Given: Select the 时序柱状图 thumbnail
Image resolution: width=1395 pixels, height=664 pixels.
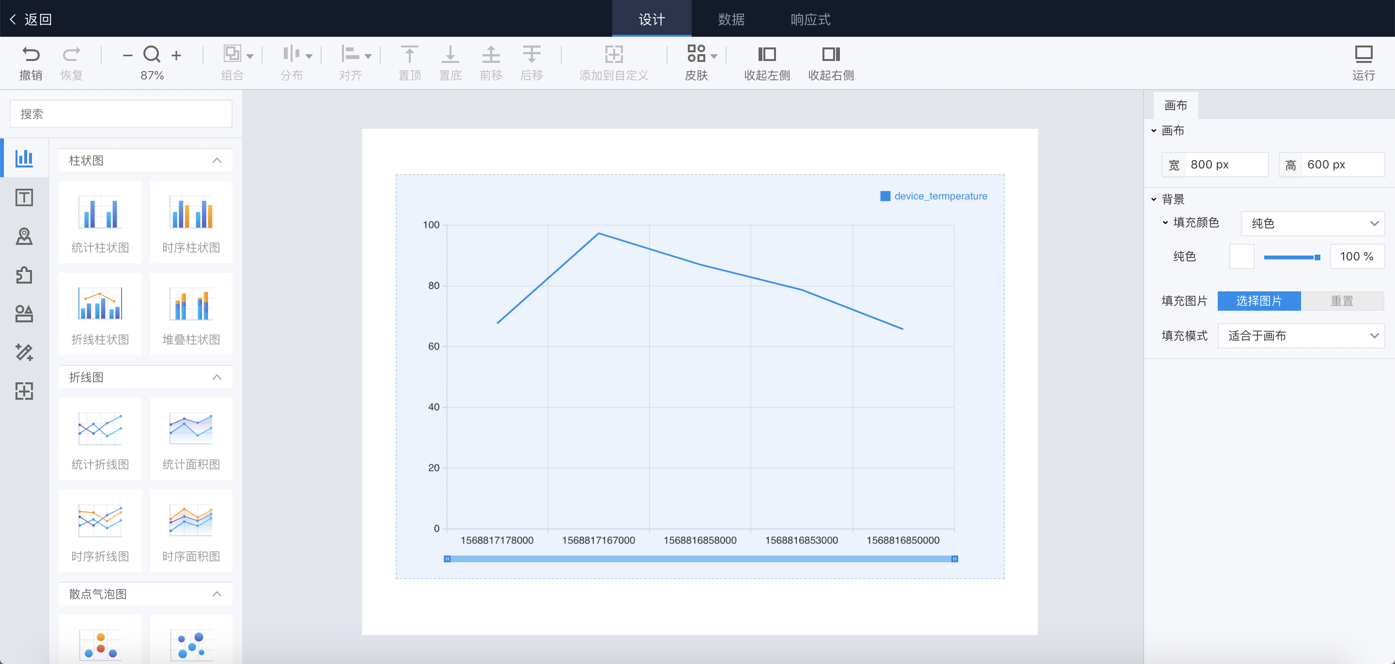Looking at the screenshot, I should [x=191, y=223].
